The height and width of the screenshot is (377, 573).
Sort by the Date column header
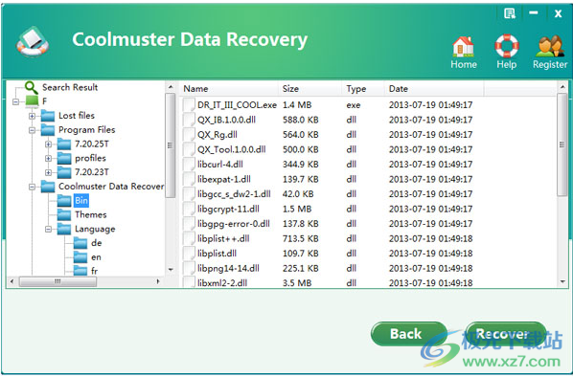tap(434, 89)
